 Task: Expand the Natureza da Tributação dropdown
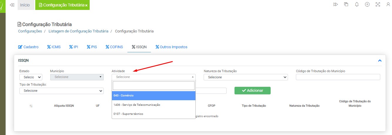pyautogui.click(x=246, y=77)
